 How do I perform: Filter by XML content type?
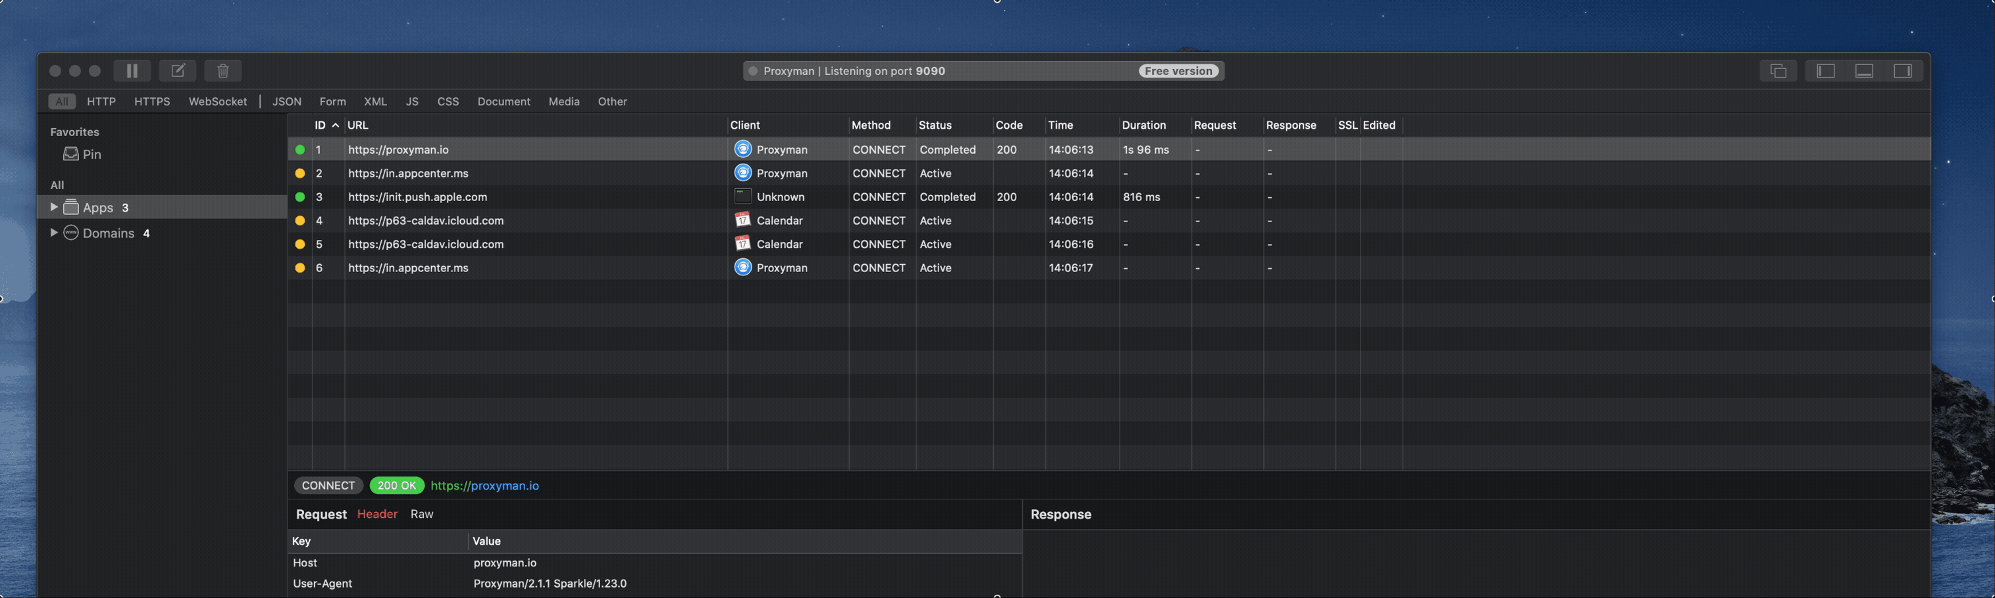[x=376, y=101]
